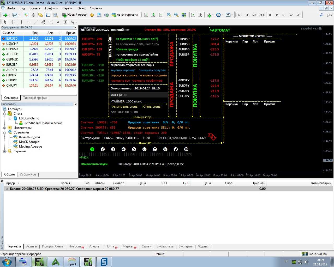Select risk level 5 circle

pyautogui.click(x=134, y=149)
